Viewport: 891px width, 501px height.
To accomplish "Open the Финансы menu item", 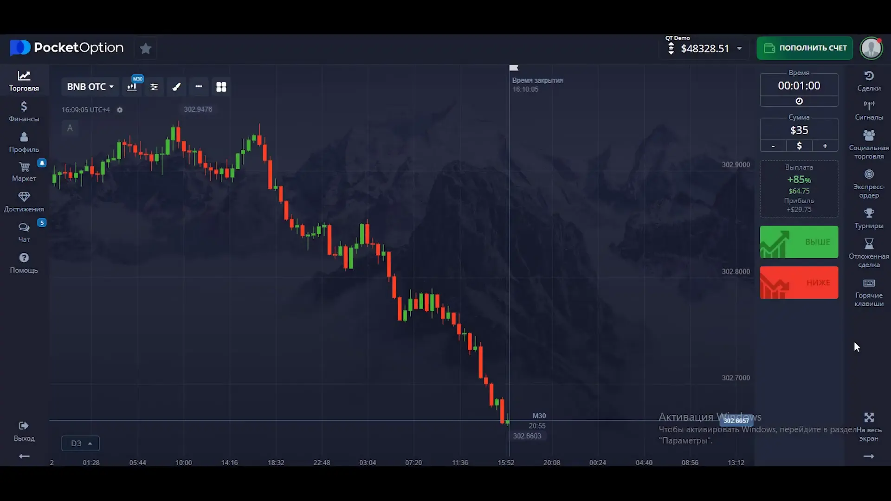I will [x=24, y=111].
